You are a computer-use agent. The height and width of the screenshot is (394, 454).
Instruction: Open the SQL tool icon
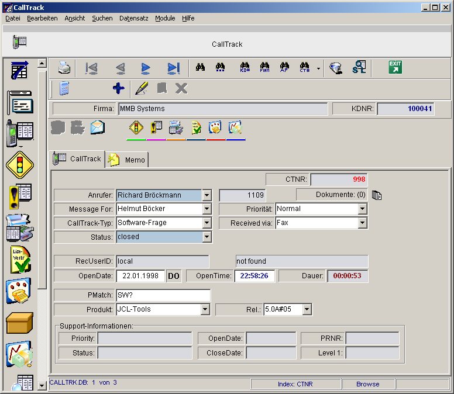(x=358, y=68)
